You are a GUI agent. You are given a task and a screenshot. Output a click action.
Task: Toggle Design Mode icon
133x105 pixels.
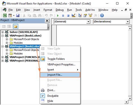click(74, 15)
